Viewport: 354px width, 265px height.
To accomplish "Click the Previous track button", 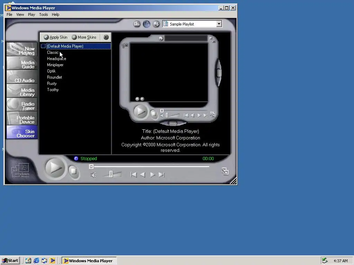I will coord(134,175).
